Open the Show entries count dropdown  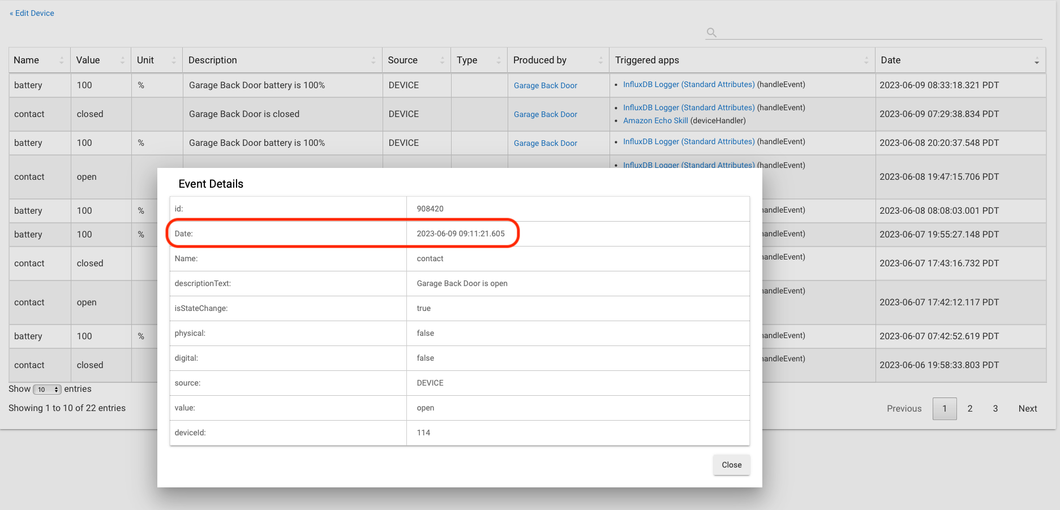click(x=47, y=390)
